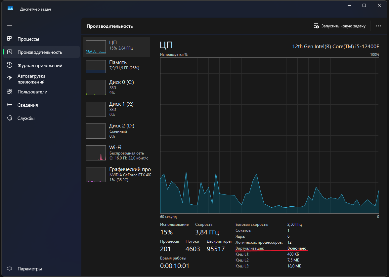The image size is (389, 277).
Task: Click the App history clock icon
Action: point(9,65)
